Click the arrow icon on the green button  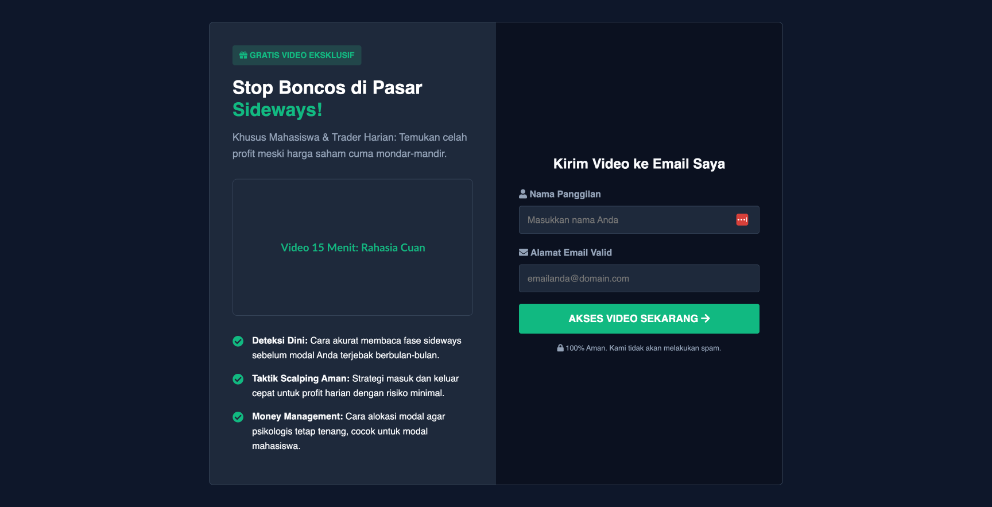(706, 319)
